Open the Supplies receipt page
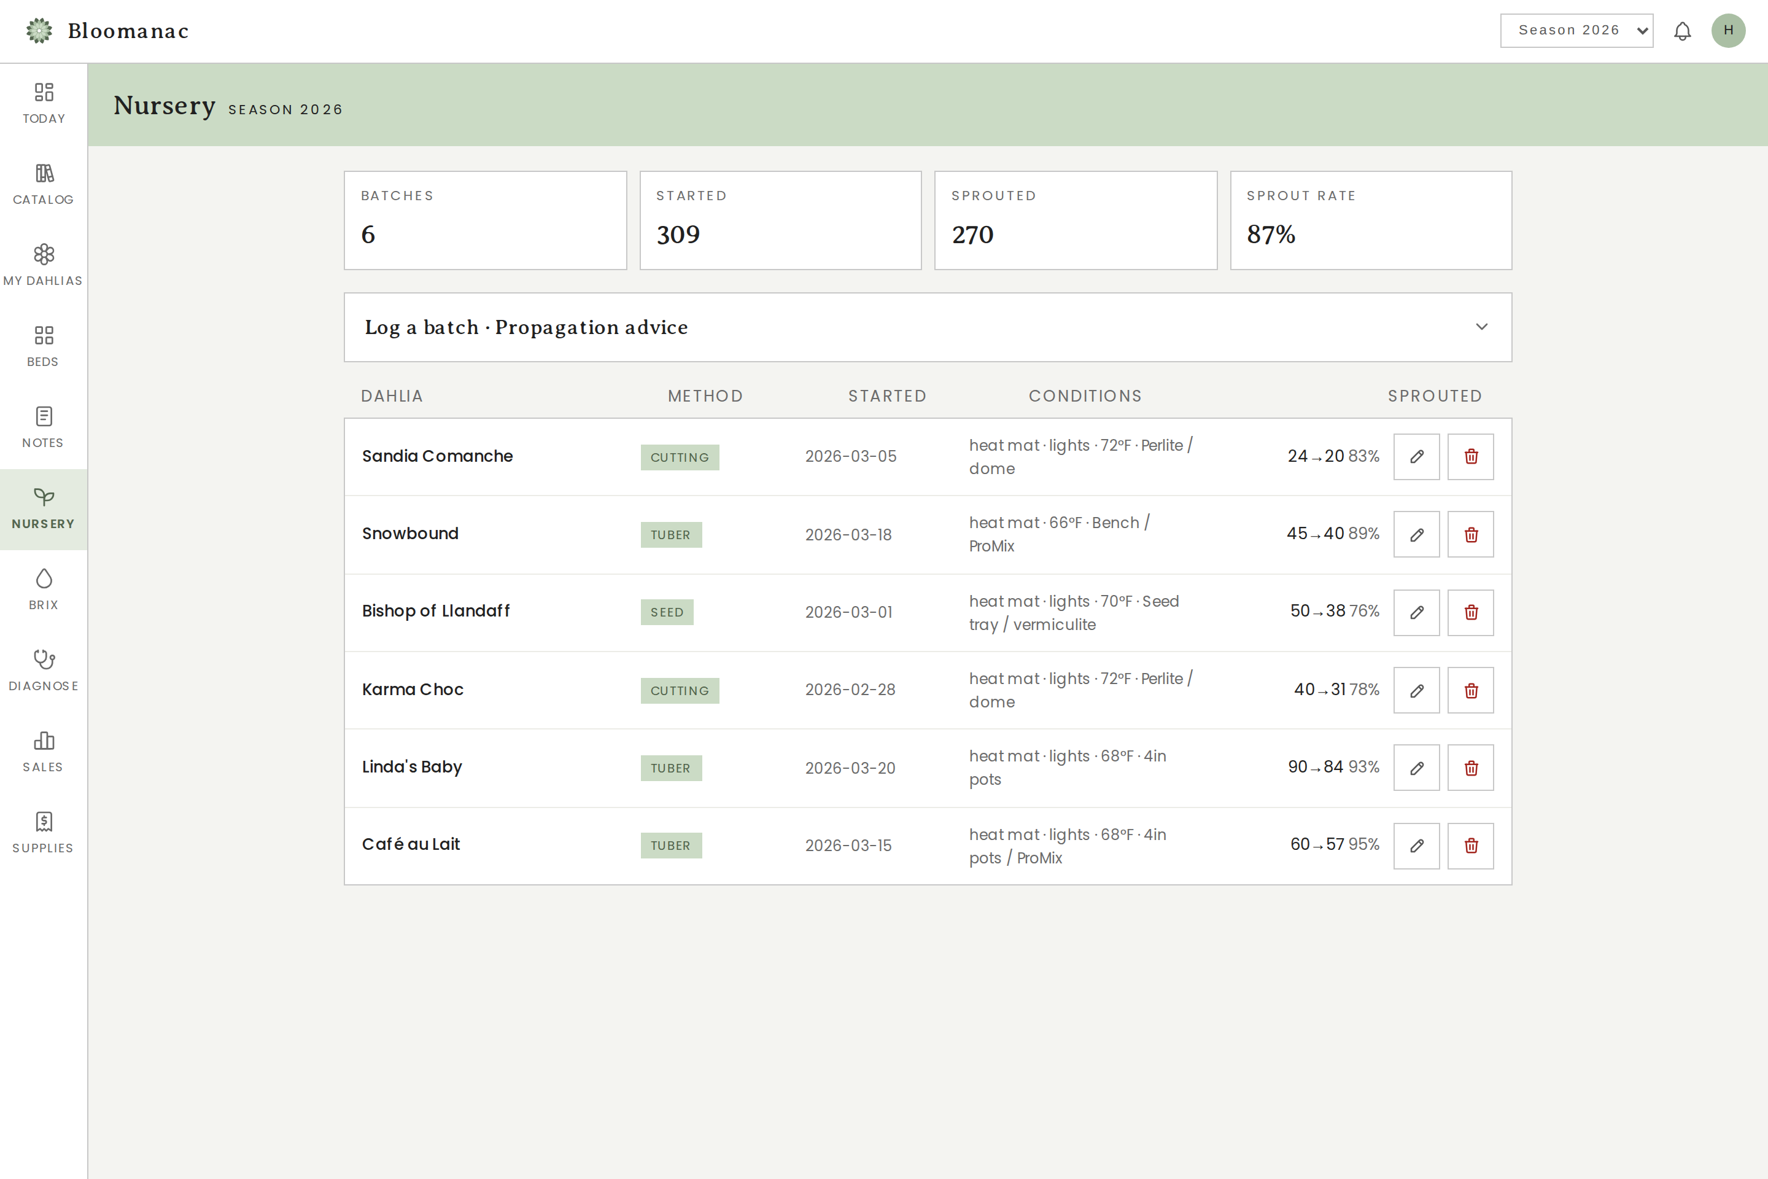This screenshot has height=1179, width=1768. click(x=44, y=834)
